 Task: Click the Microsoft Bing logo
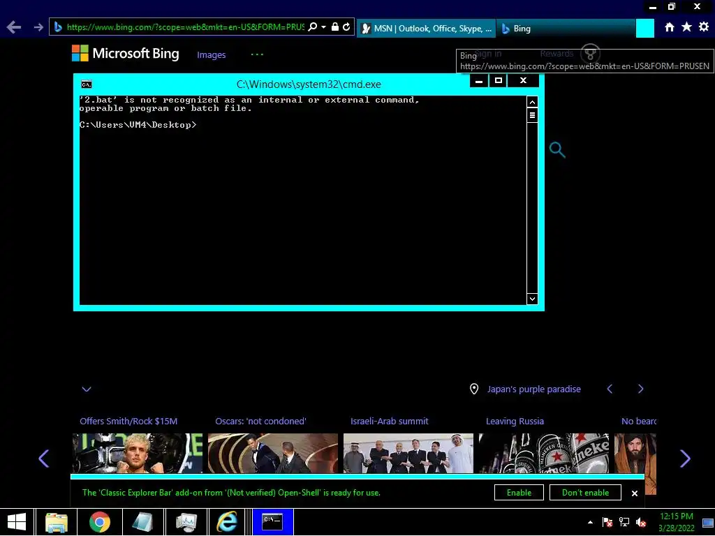click(x=126, y=53)
